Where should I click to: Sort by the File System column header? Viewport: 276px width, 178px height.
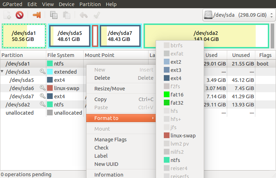point(65,55)
